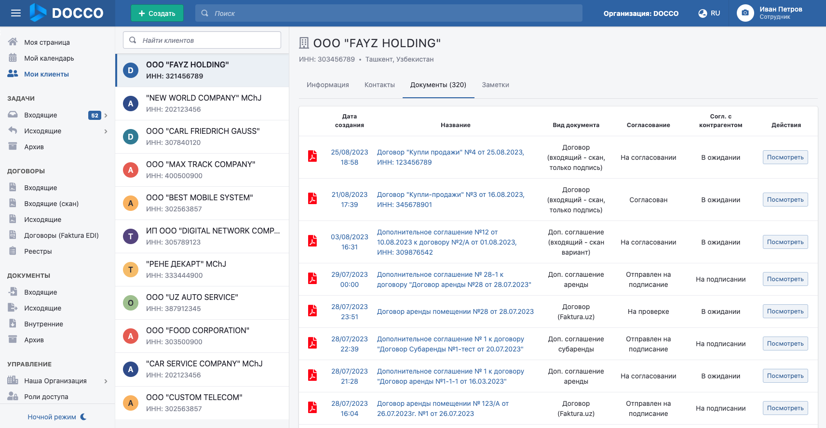Click the Договоры (Faktura EDI) icon

tap(13, 235)
